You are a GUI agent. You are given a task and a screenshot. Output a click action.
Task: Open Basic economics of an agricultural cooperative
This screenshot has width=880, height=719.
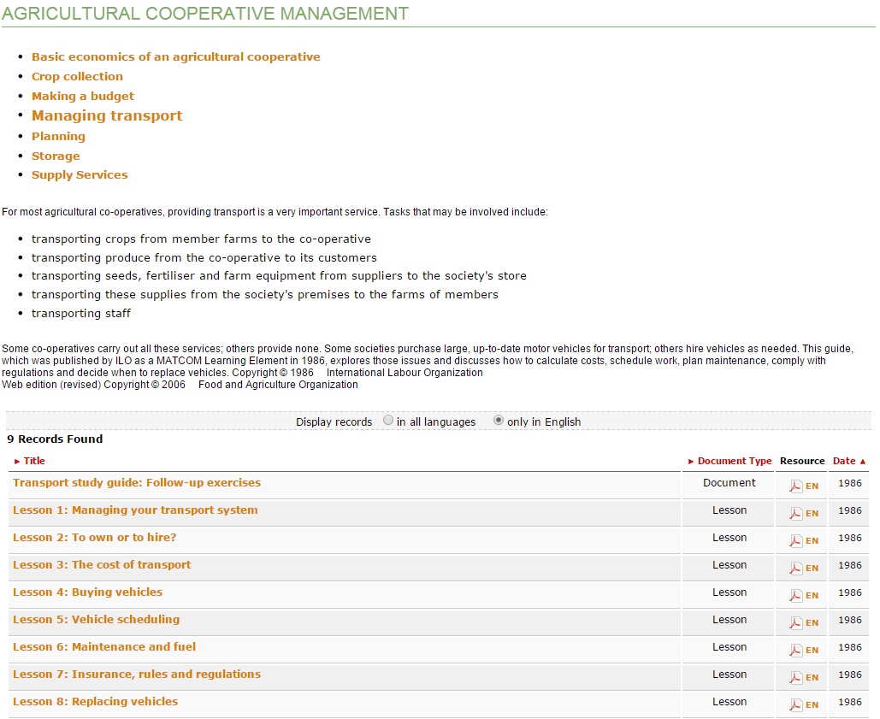tap(175, 56)
